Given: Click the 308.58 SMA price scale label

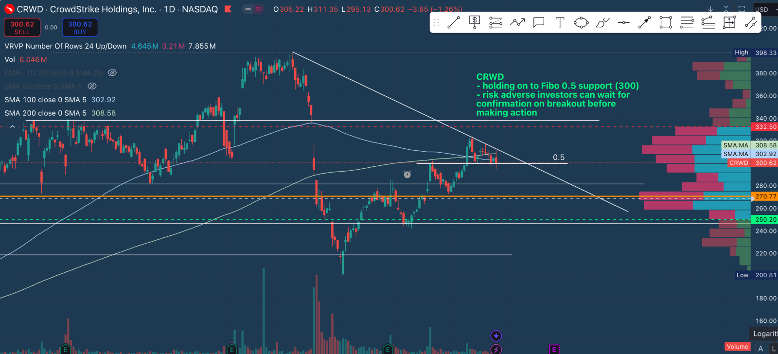Looking at the screenshot, I should [765, 145].
